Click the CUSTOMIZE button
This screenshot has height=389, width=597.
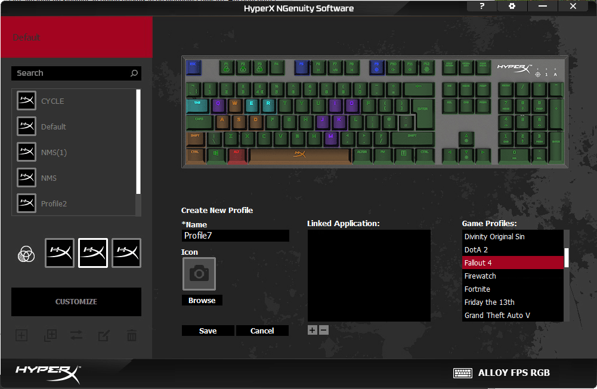76,302
